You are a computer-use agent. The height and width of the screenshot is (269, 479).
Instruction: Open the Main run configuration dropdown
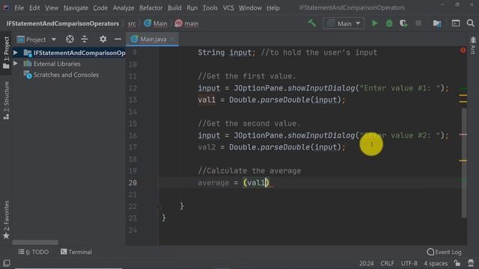(x=344, y=23)
